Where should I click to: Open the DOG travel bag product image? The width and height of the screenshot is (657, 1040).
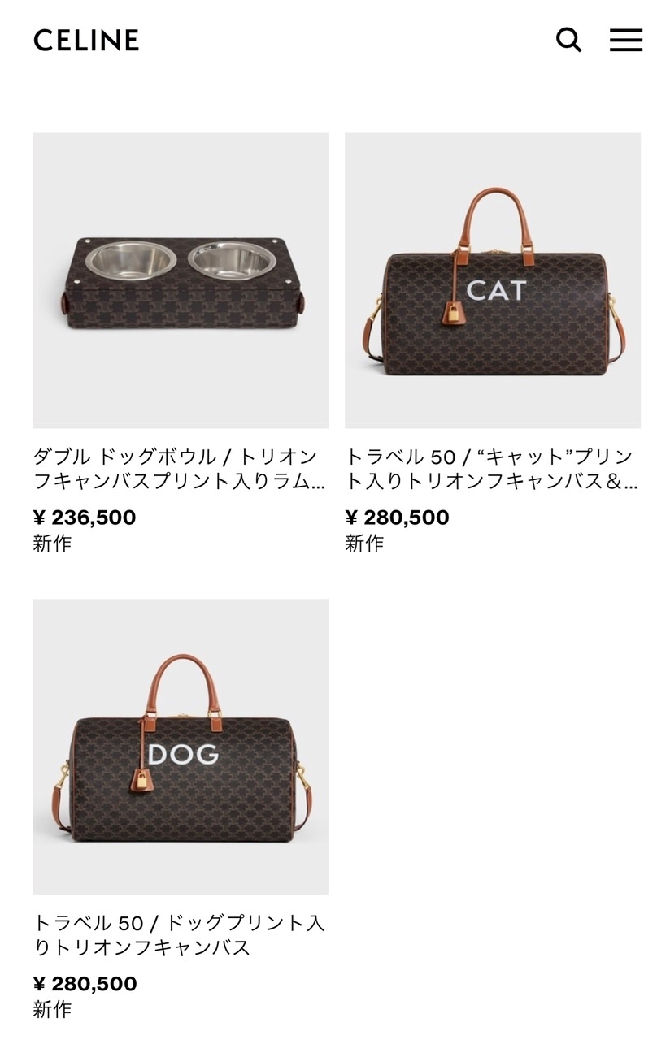click(181, 747)
